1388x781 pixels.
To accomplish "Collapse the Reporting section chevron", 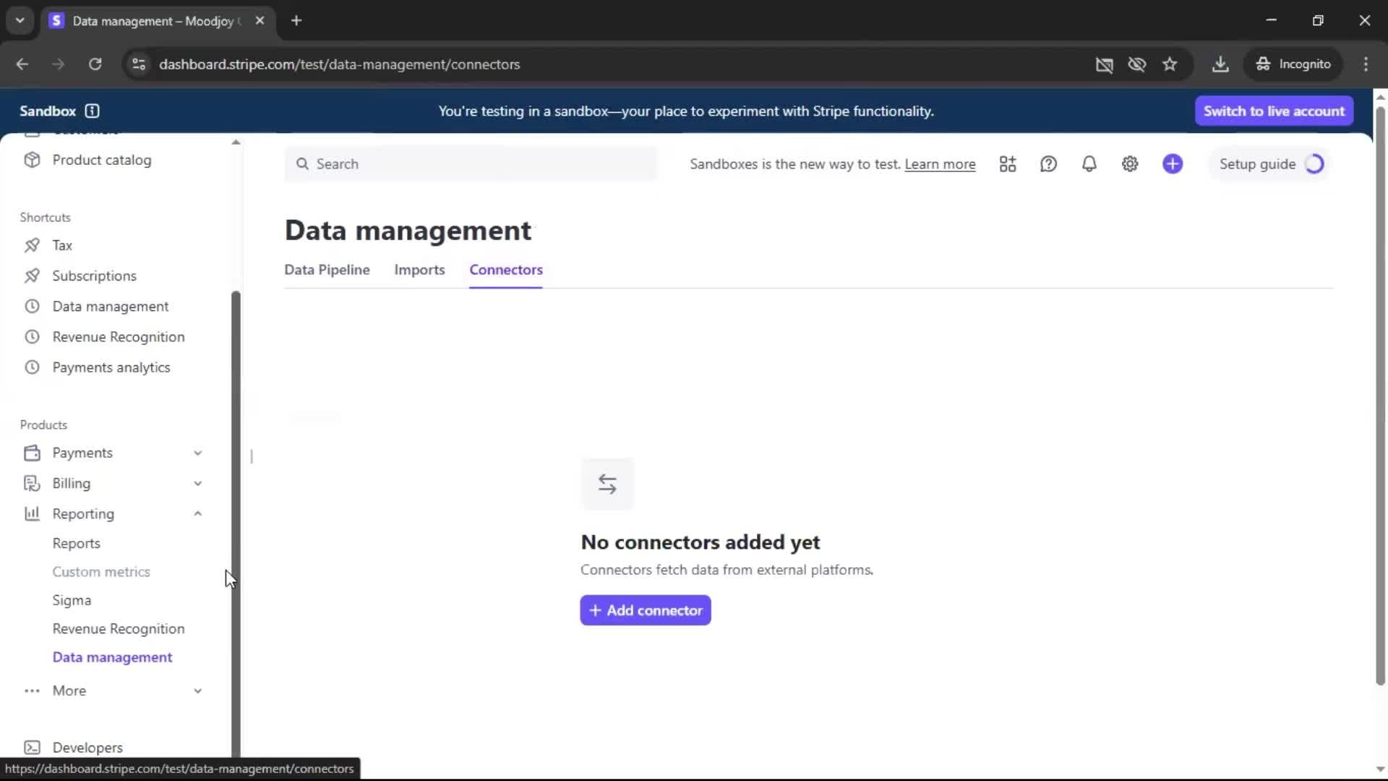I will [x=197, y=513].
